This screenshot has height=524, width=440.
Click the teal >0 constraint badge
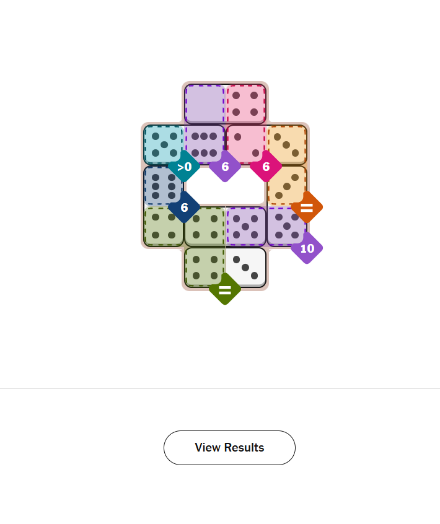[x=184, y=167]
